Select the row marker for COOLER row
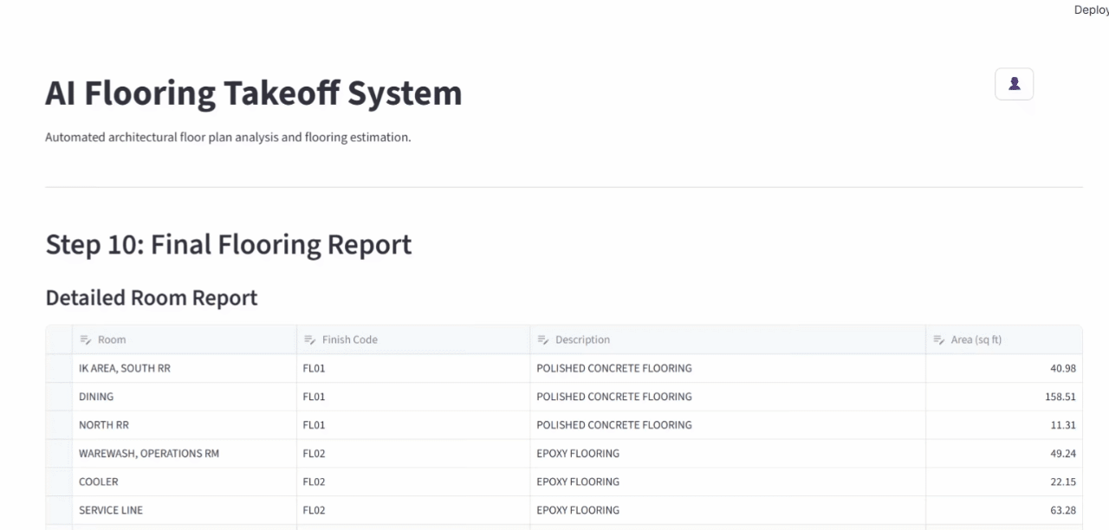The image size is (1109, 530). tap(59, 482)
